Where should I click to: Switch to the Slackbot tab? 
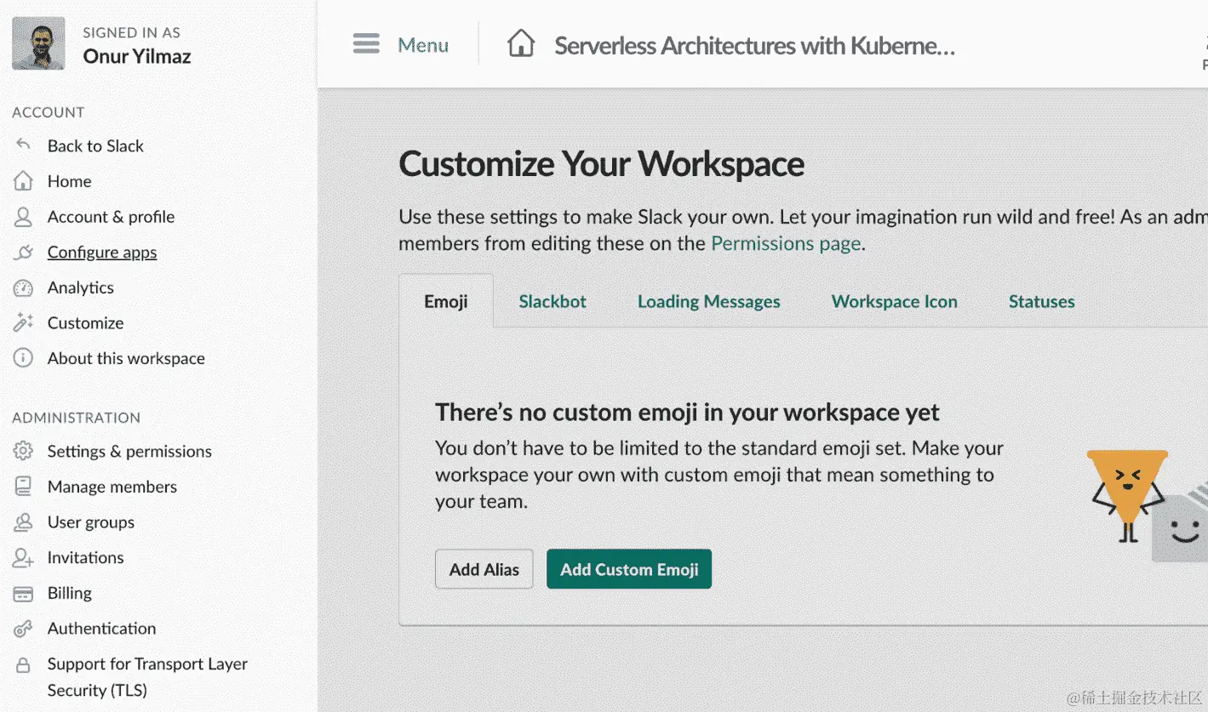552,301
